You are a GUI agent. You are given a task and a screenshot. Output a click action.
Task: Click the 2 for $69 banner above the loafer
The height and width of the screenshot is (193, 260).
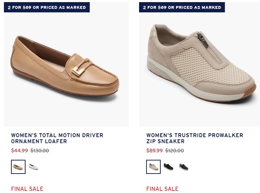(x=47, y=7)
